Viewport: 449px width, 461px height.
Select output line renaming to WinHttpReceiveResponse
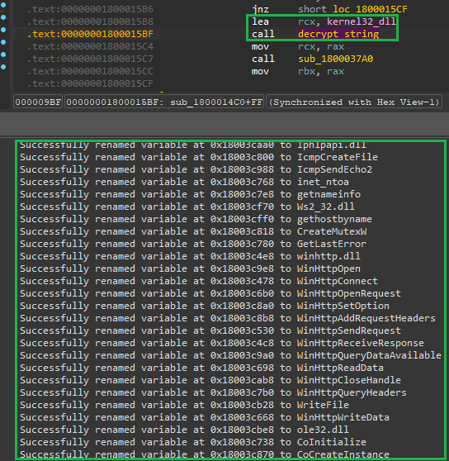(222, 343)
